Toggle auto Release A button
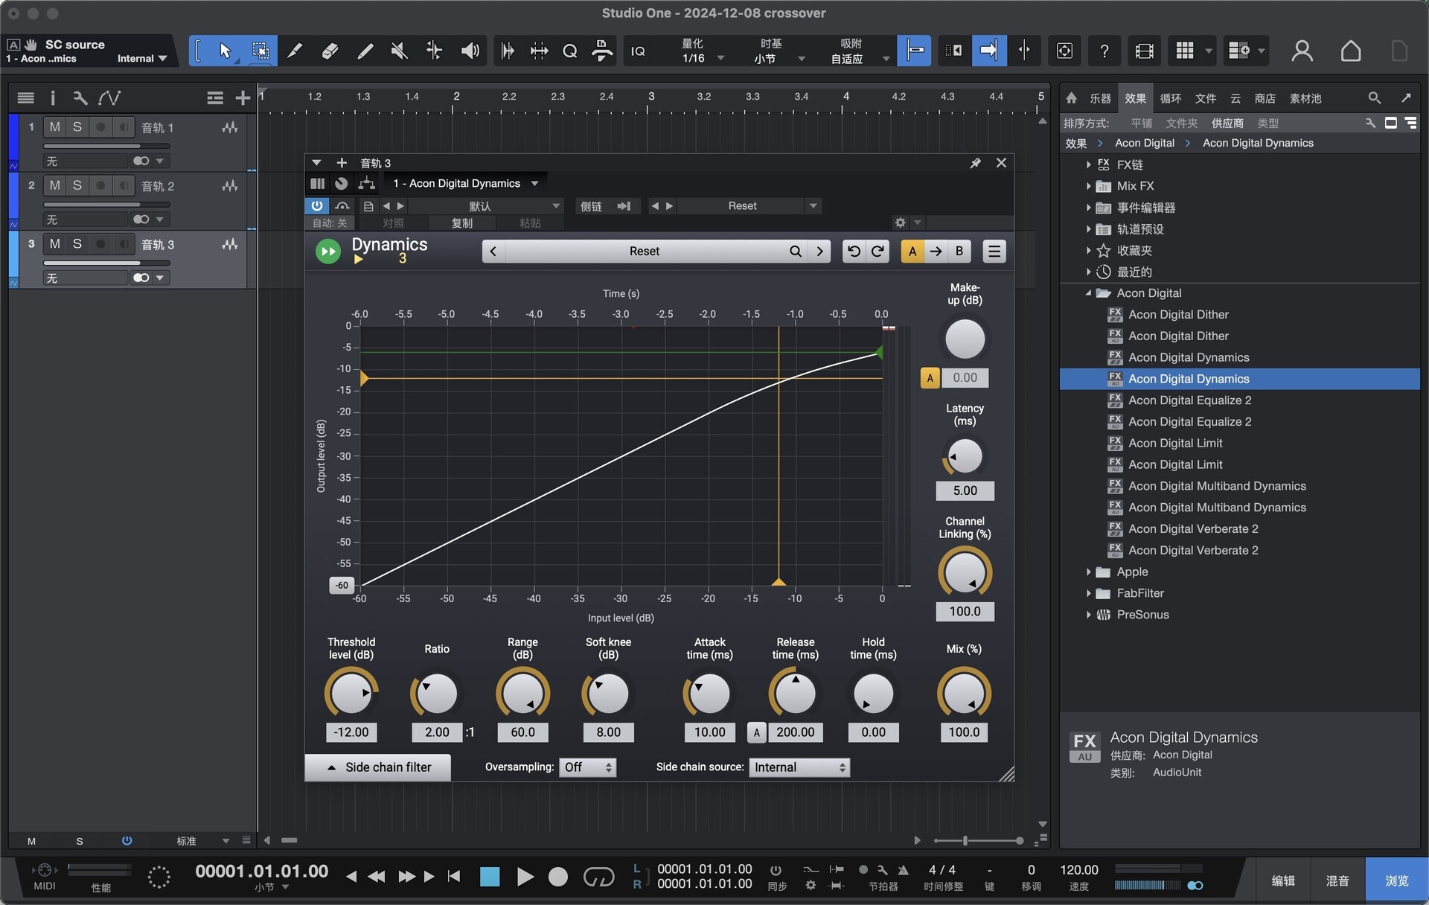Image resolution: width=1429 pixels, height=905 pixels. (756, 732)
